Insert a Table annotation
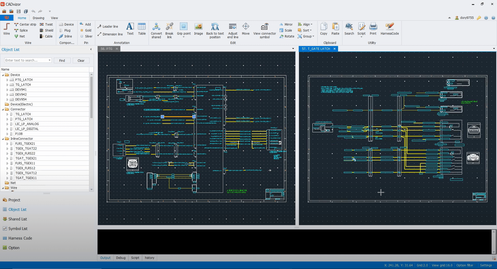Viewport: 497px width, 269px height. click(142, 29)
